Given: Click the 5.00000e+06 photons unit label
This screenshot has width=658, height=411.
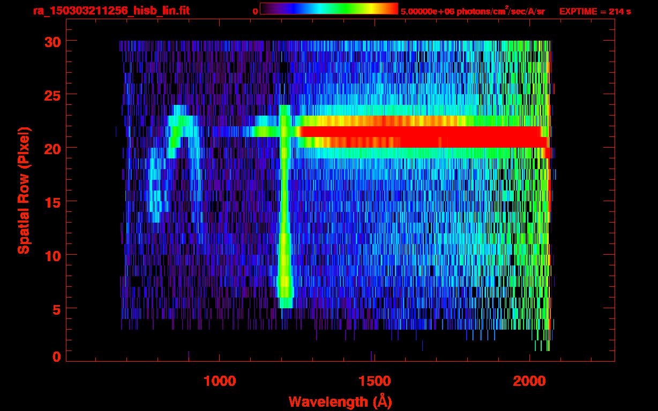Looking at the screenshot, I should click(473, 11).
